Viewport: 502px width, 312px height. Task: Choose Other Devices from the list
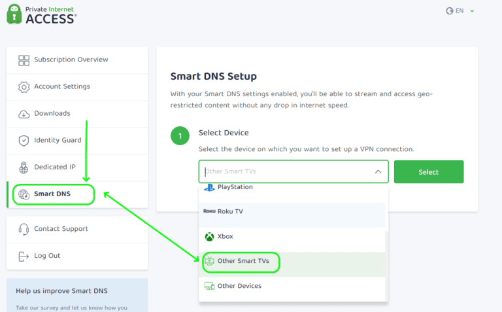pos(239,286)
